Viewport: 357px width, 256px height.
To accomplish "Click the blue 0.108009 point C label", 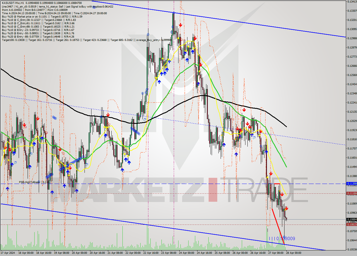I will [x=282, y=238].
